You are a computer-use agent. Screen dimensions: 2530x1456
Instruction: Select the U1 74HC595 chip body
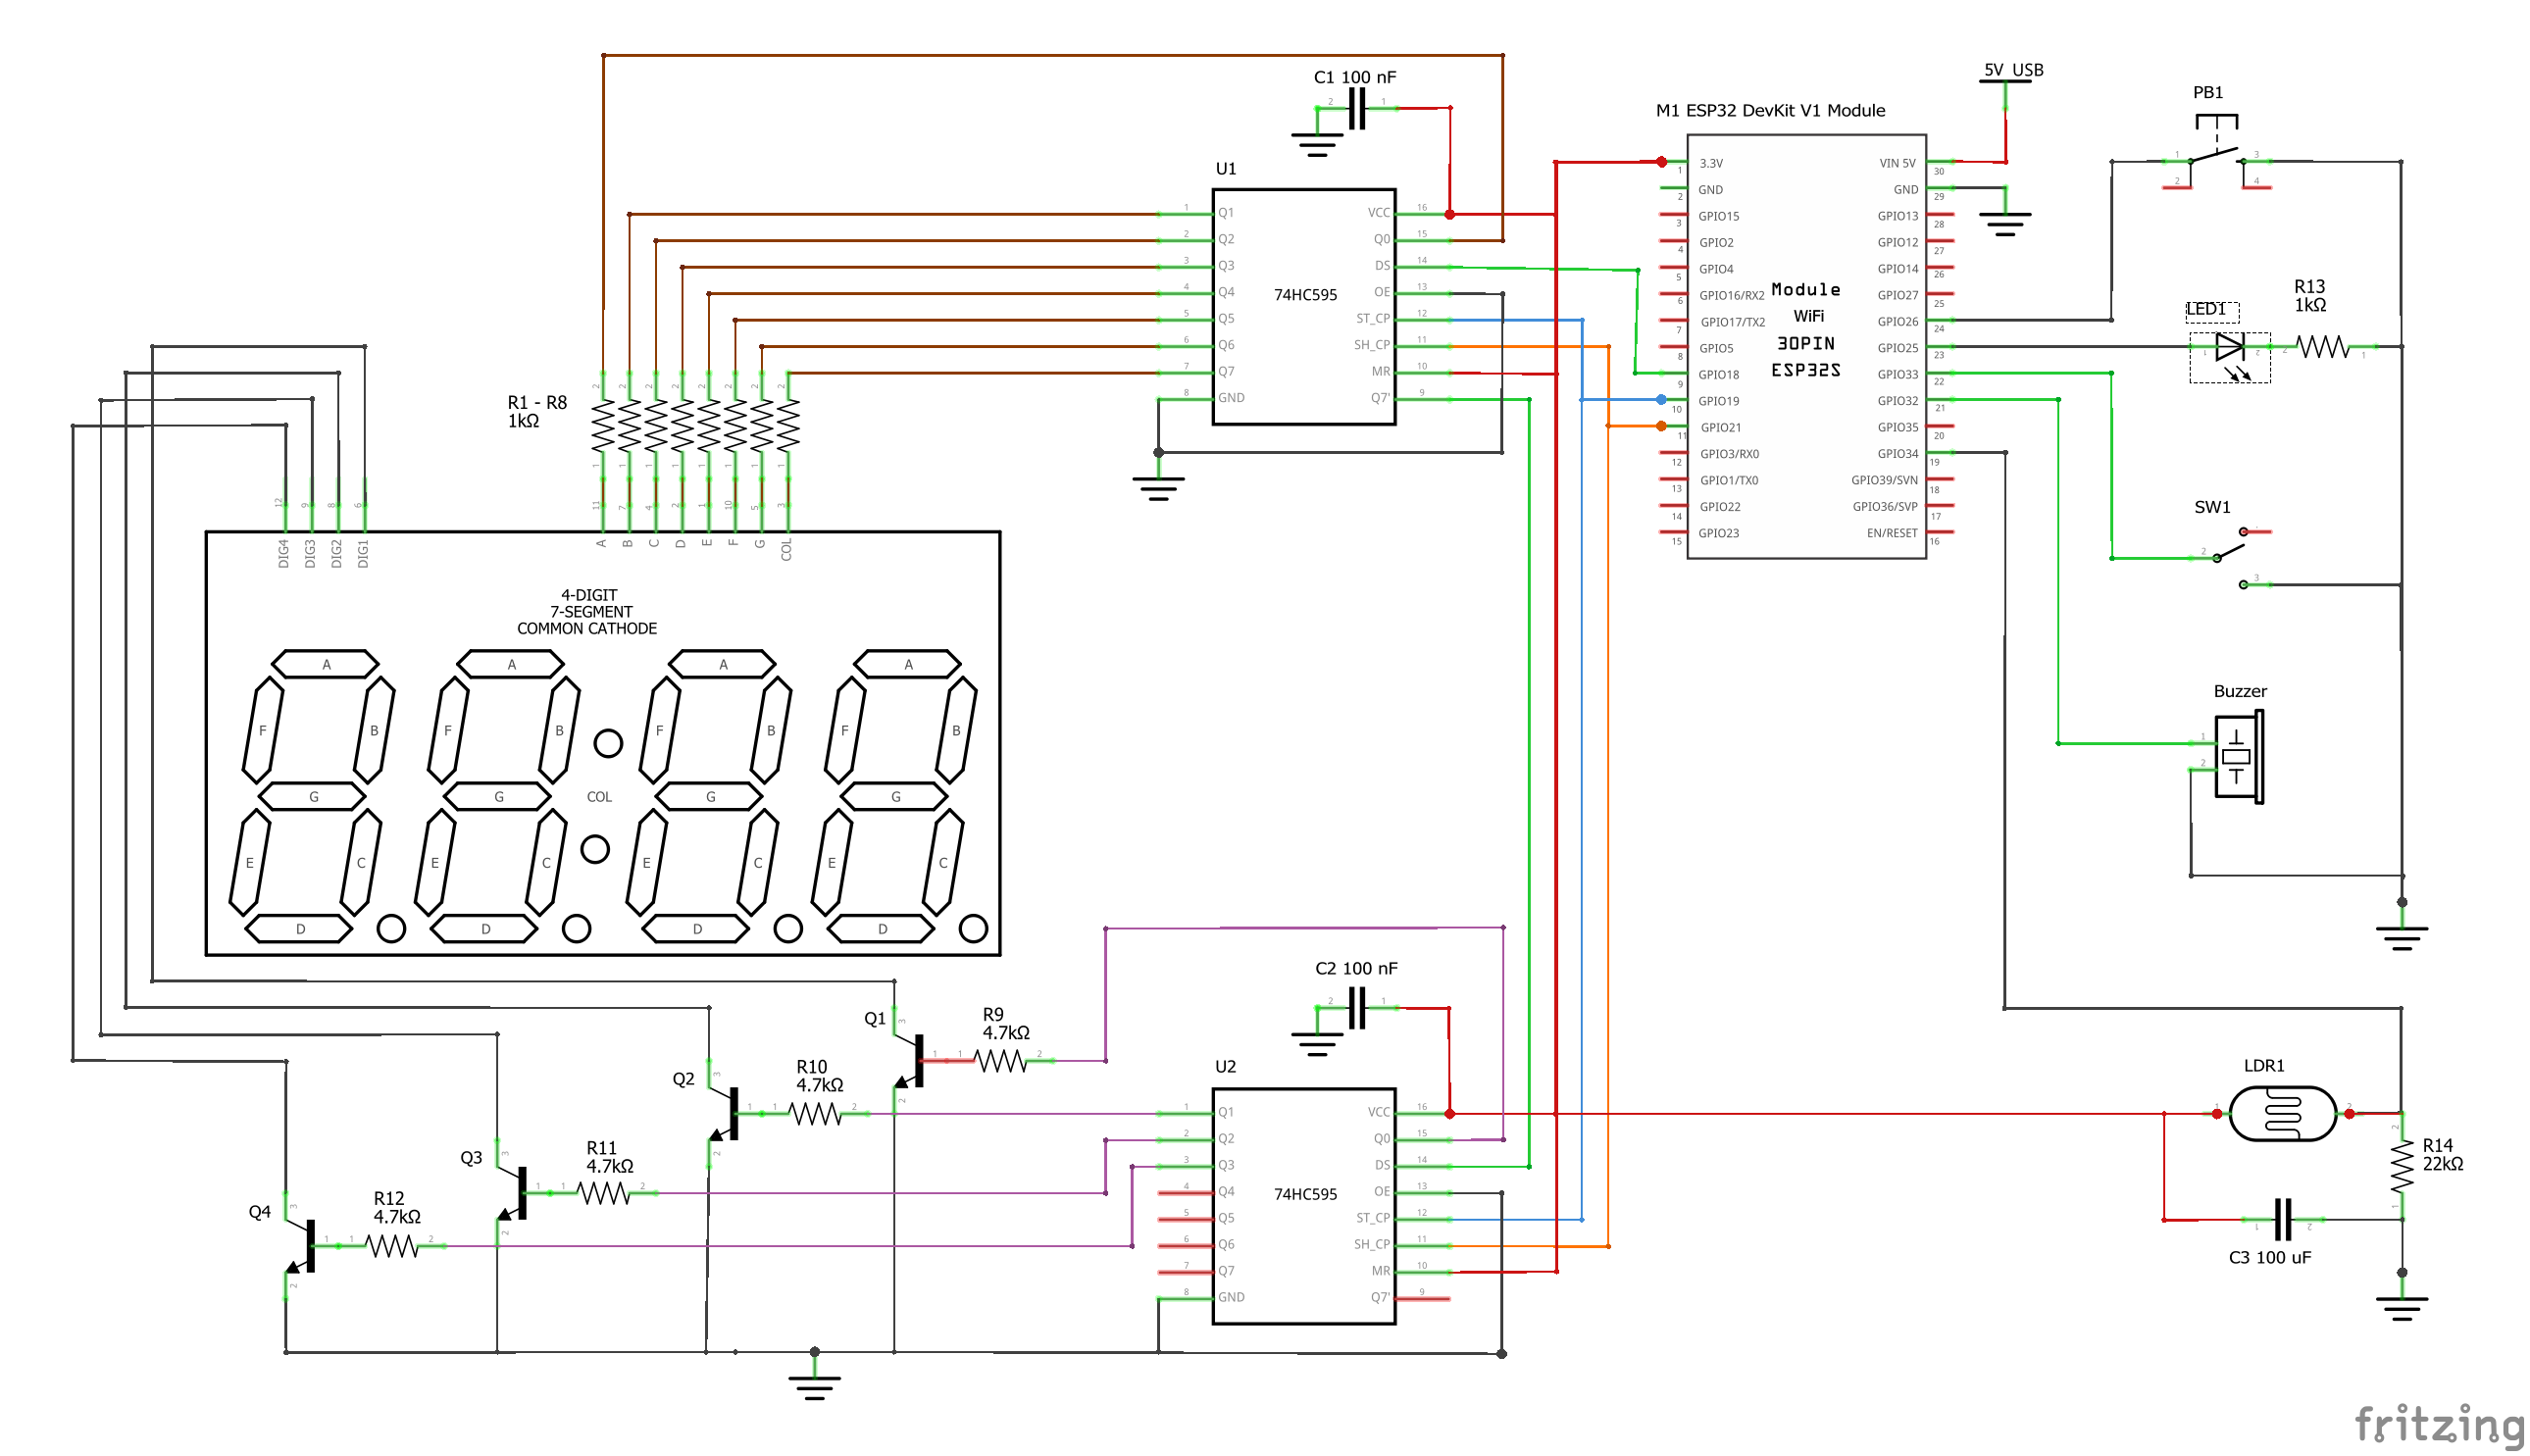point(1304,307)
